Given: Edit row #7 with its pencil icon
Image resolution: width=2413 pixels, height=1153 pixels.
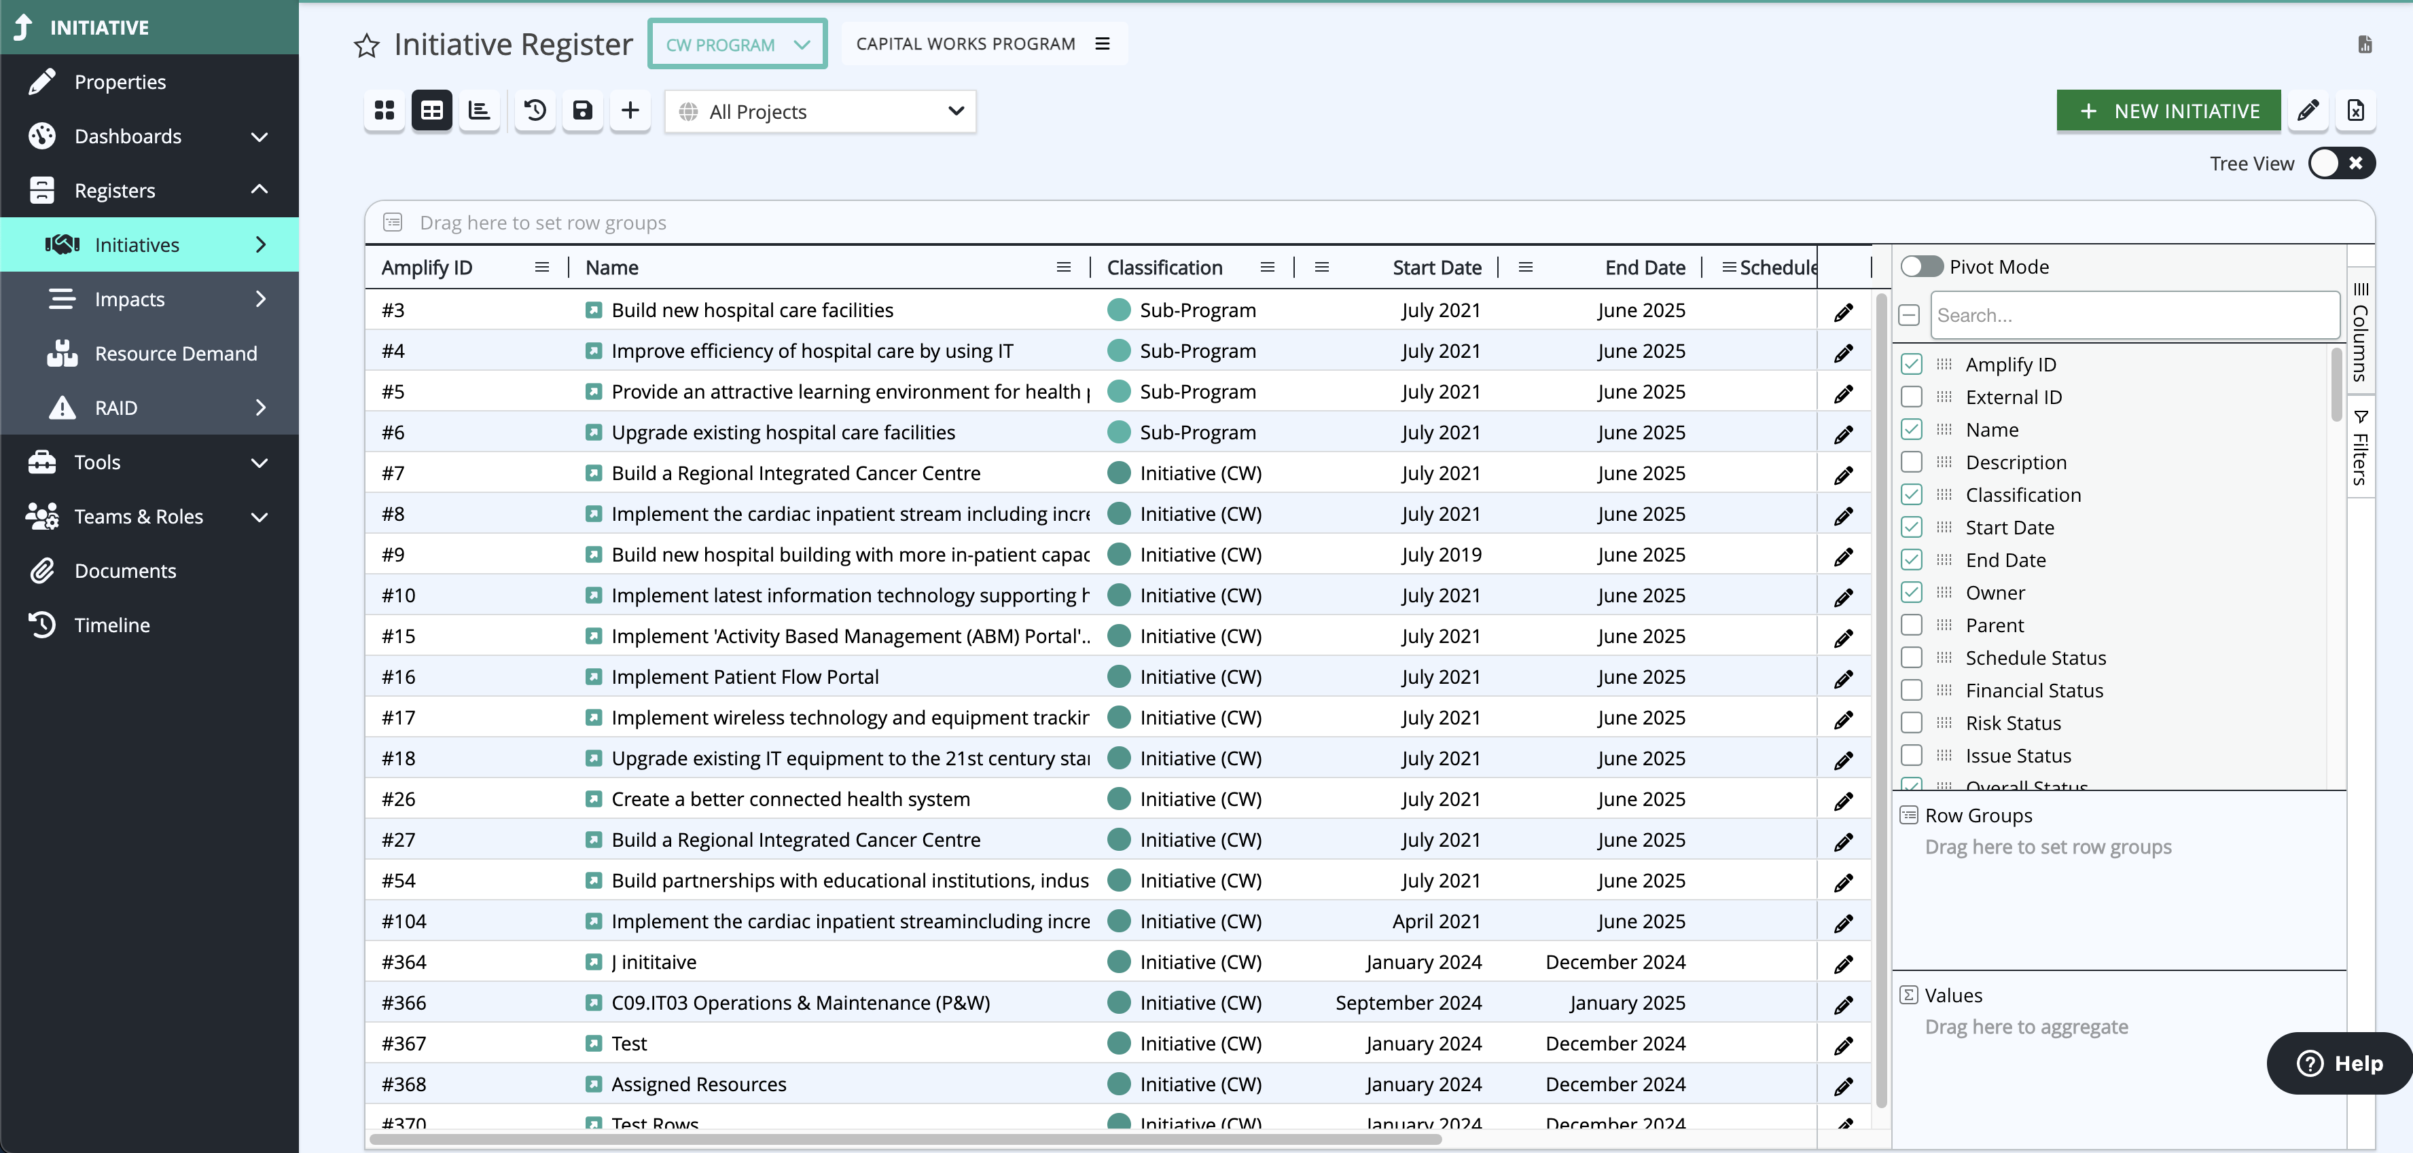Looking at the screenshot, I should point(1844,475).
